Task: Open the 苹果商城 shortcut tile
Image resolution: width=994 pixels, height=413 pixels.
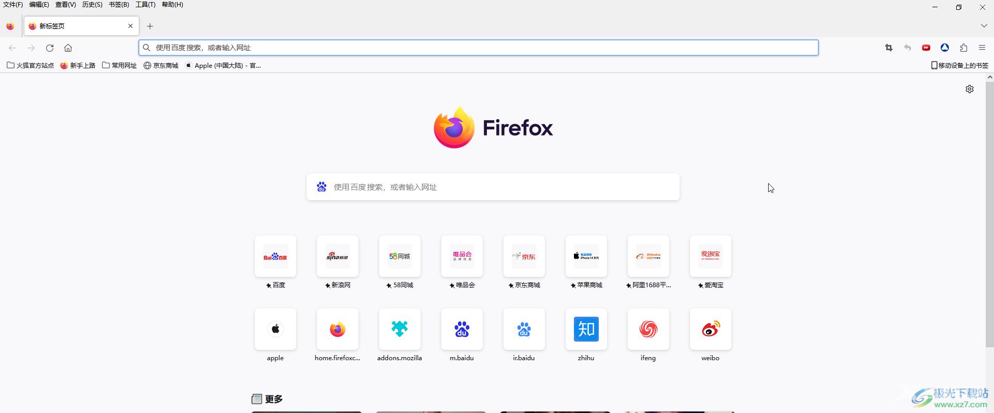Action: click(x=586, y=256)
